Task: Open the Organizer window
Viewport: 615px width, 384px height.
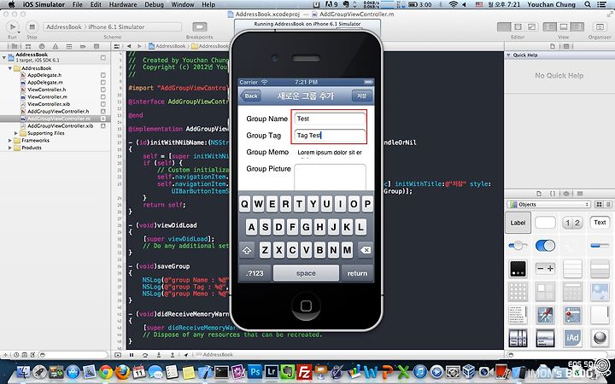Action: coord(600,26)
